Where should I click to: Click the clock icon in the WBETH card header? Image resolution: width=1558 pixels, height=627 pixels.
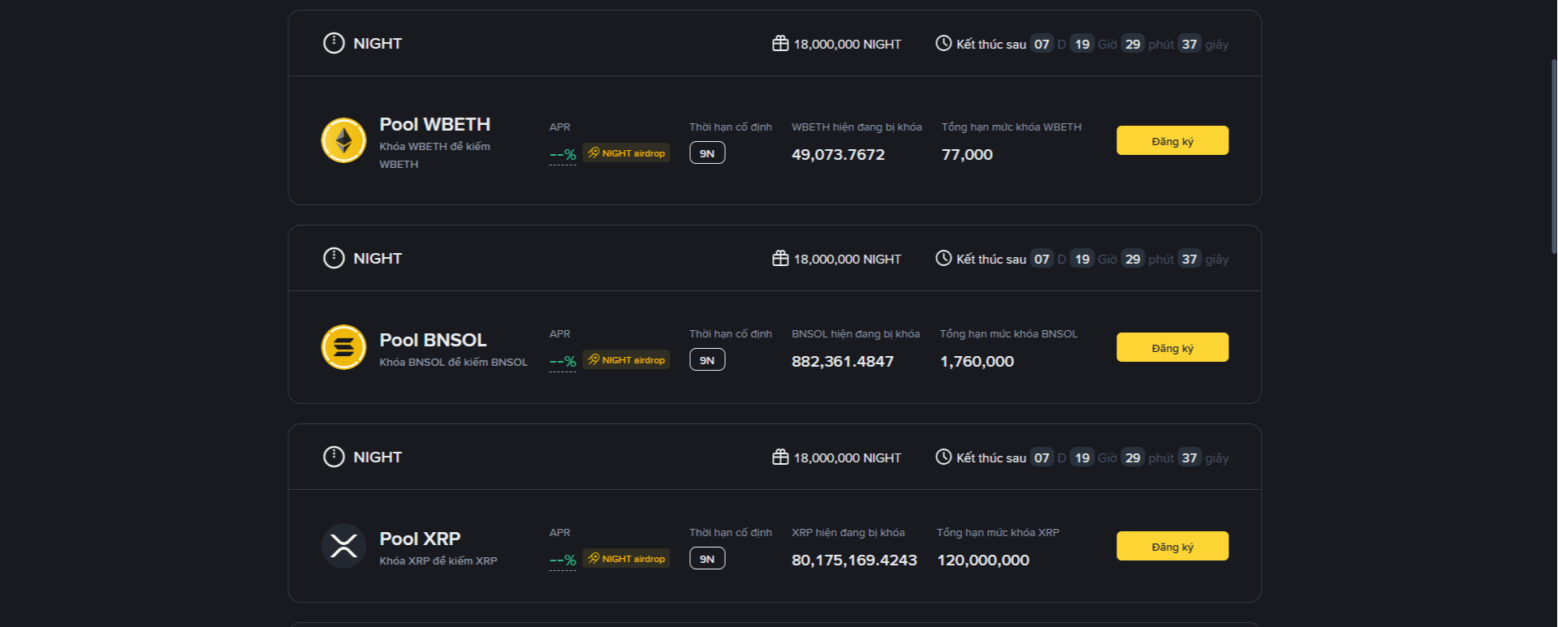tap(943, 44)
